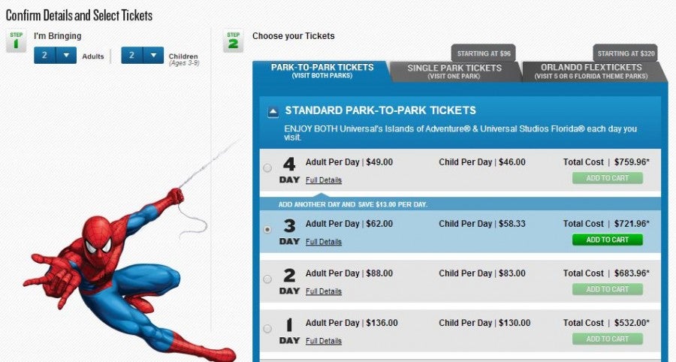The width and height of the screenshot is (676, 362).
Task: Select the 2 Day ticket radio button
Action: pyautogui.click(x=267, y=279)
